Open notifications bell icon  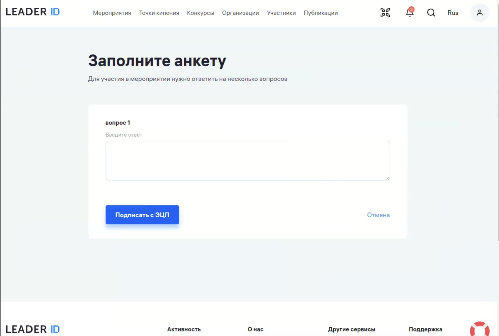(x=410, y=13)
